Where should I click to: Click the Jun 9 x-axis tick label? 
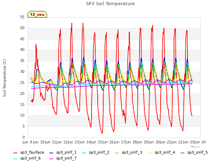click(28, 142)
